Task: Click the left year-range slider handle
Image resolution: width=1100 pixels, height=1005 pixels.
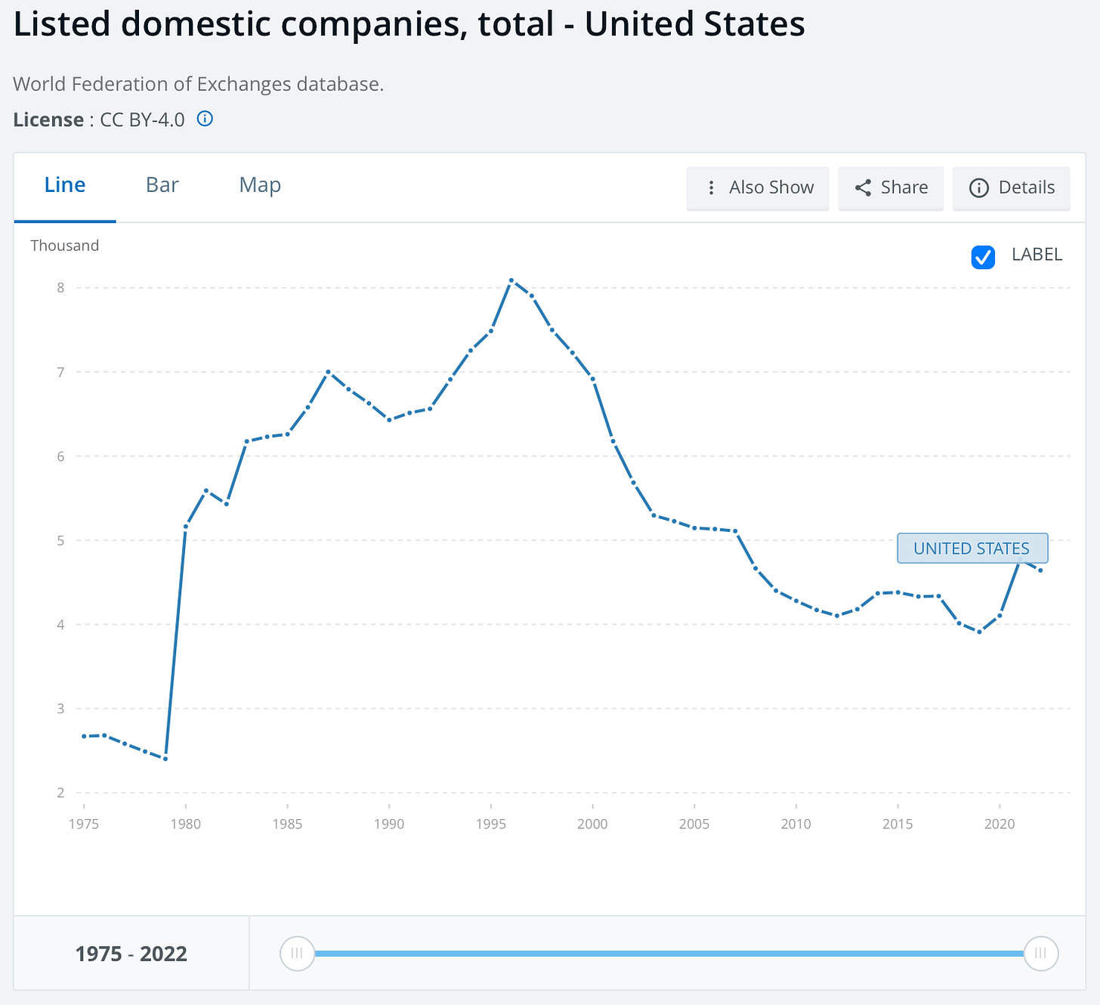Action: coord(297,954)
